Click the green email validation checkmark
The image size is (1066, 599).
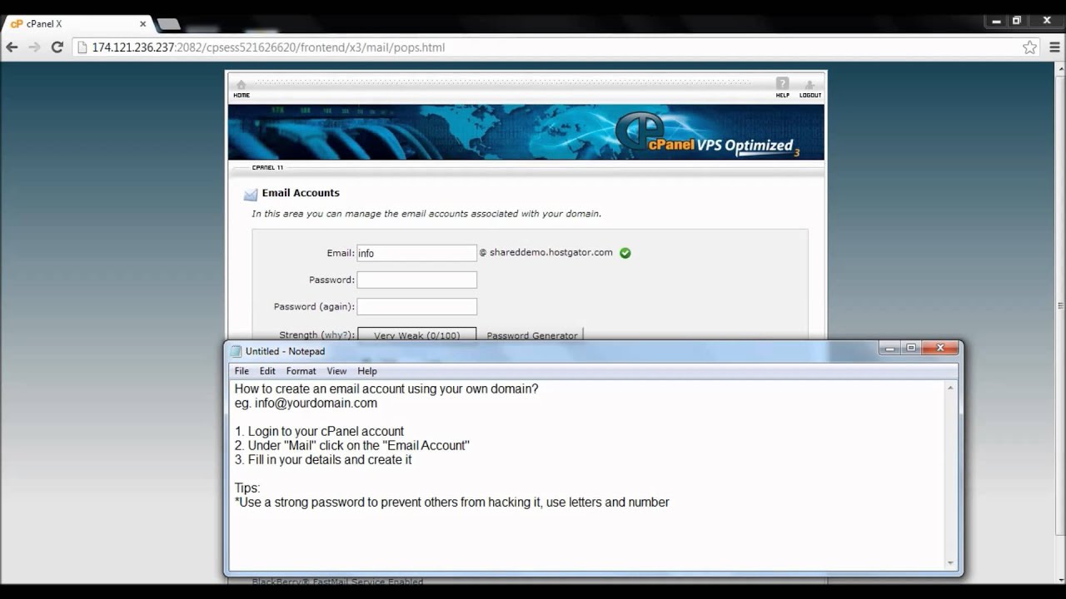click(625, 253)
